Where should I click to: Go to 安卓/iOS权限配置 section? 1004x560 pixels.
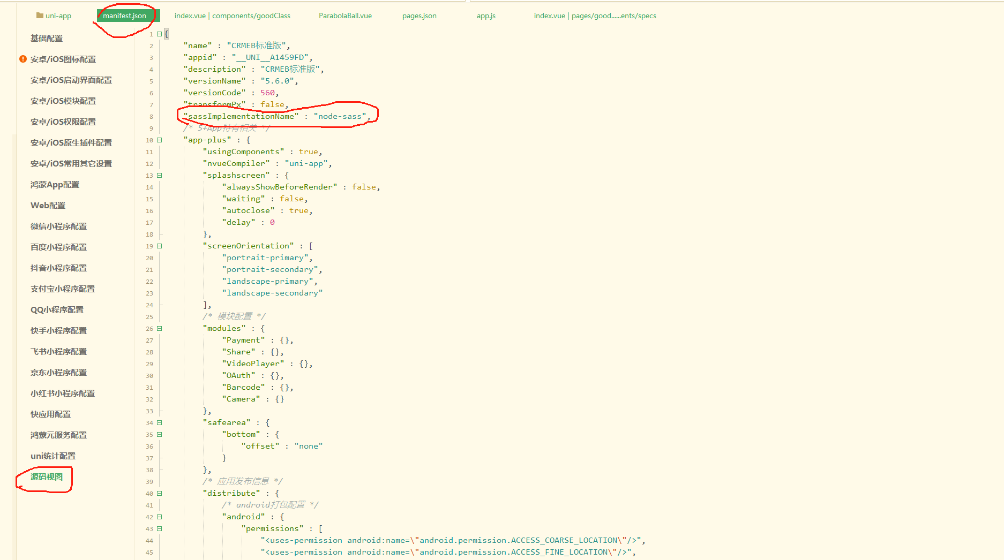[63, 122]
